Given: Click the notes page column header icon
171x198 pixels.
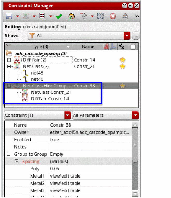Looking at the screenshot, I should tap(133, 47).
